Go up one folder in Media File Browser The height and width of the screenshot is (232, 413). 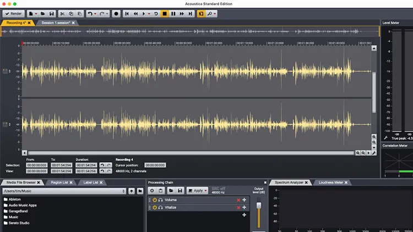point(132,191)
